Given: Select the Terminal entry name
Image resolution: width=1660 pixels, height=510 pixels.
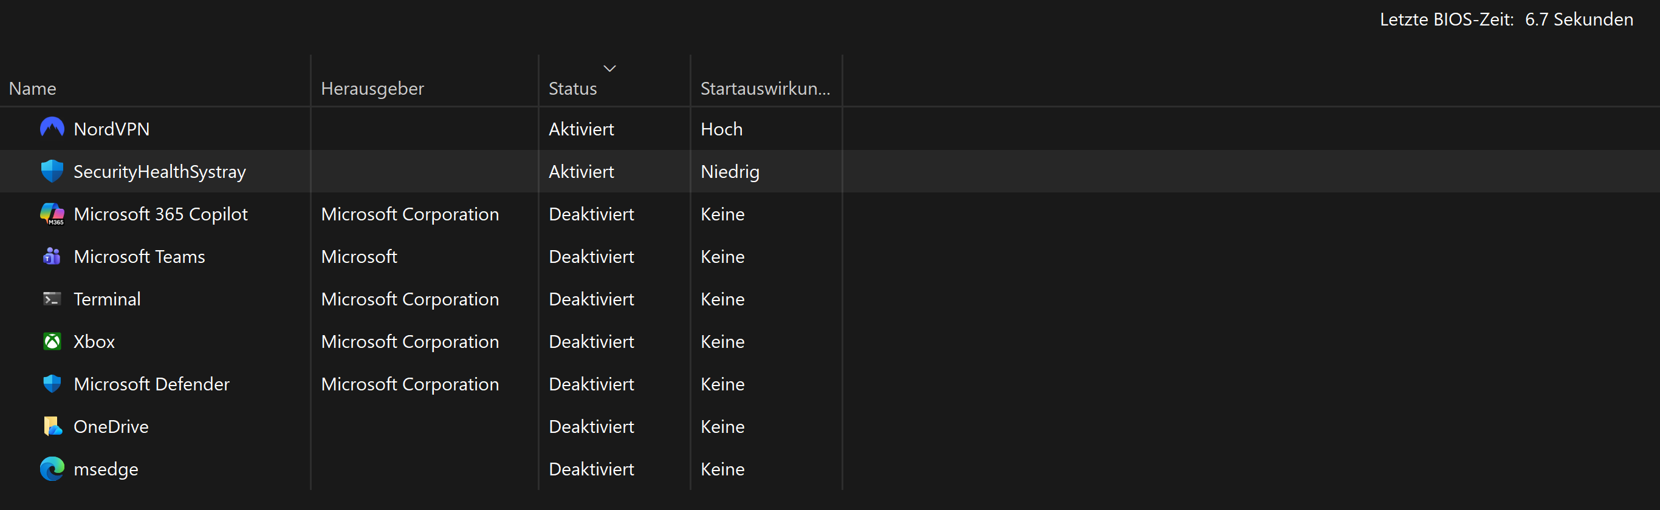Looking at the screenshot, I should click(107, 299).
